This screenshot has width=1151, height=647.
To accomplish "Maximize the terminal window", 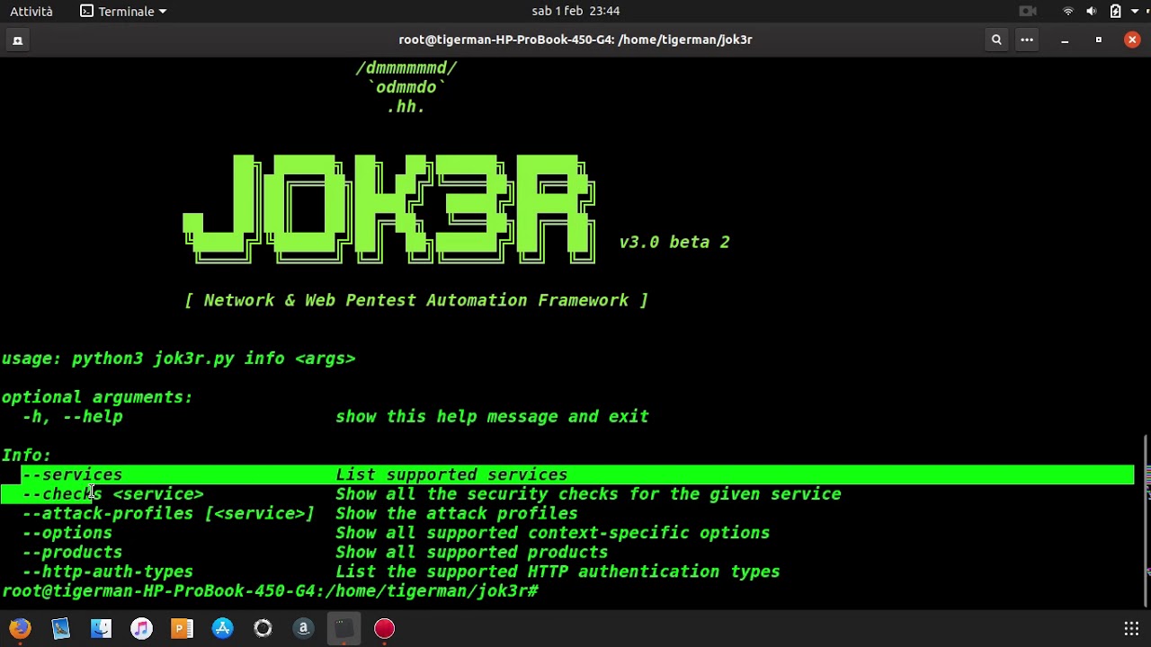I will 1098,40.
